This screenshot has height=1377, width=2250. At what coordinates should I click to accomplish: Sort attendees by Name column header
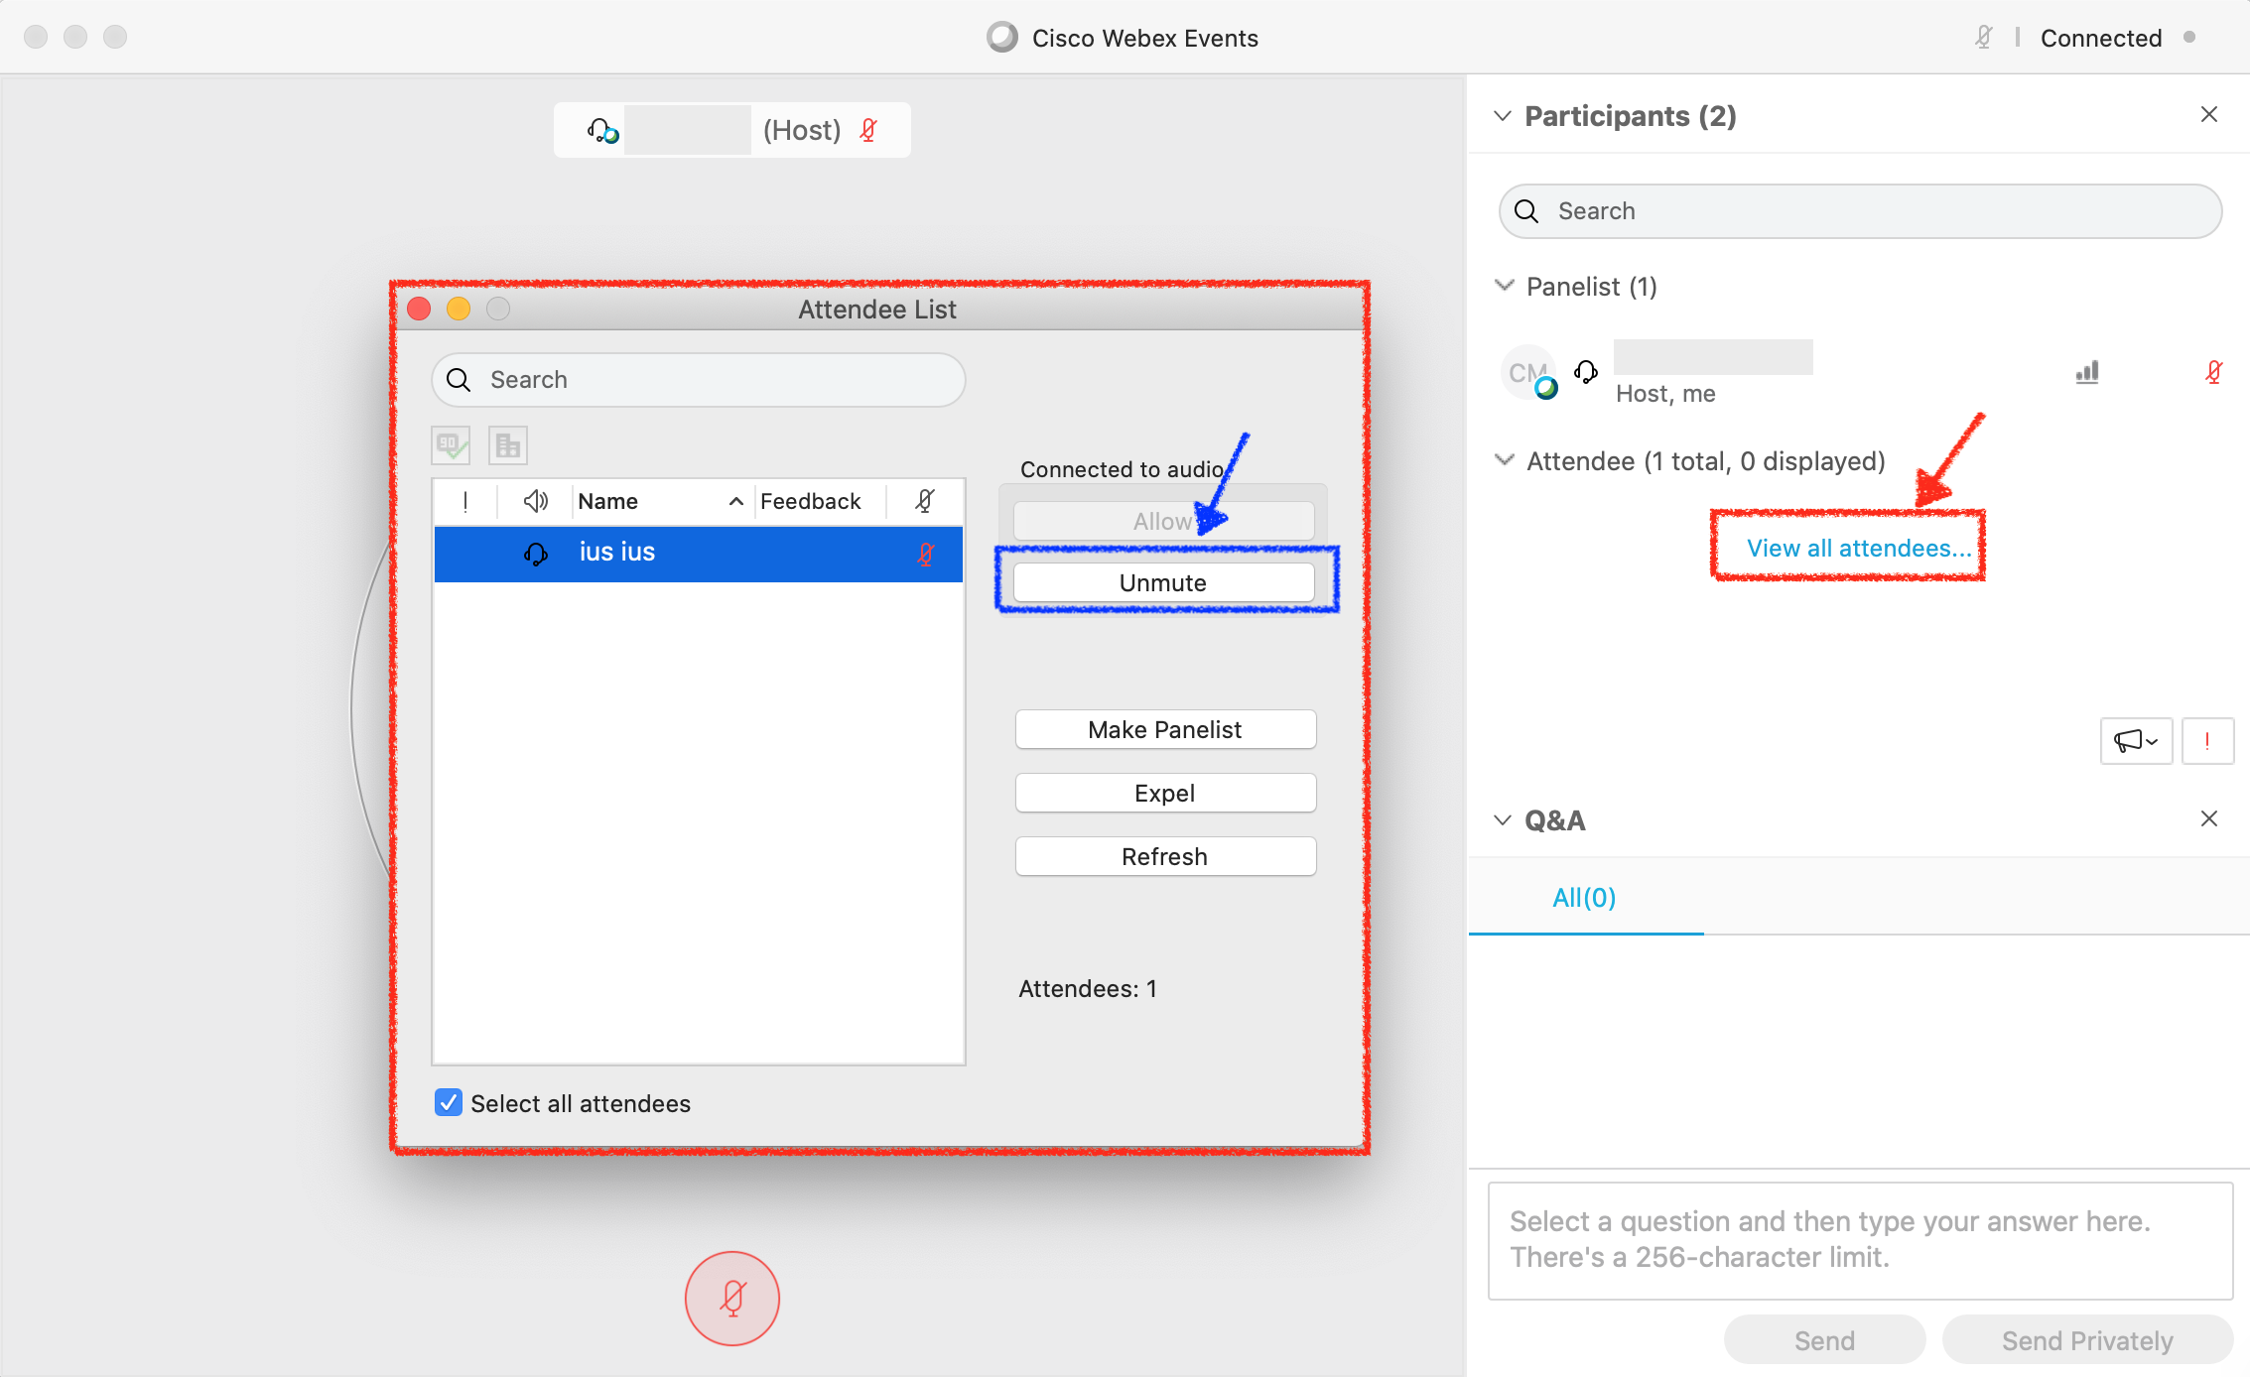pyautogui.click(x=661, y=501)
